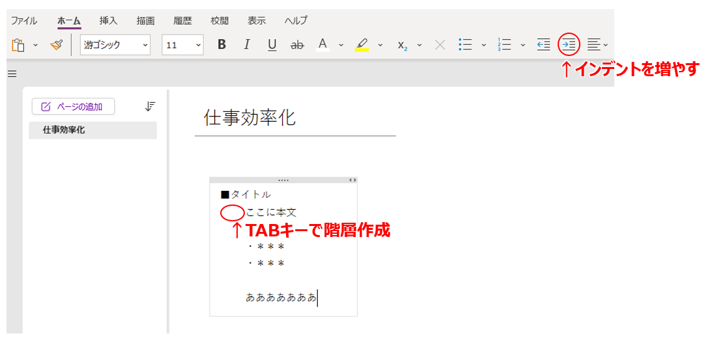
Task: Open the ヘルプ tab
Action: [296, 20]
